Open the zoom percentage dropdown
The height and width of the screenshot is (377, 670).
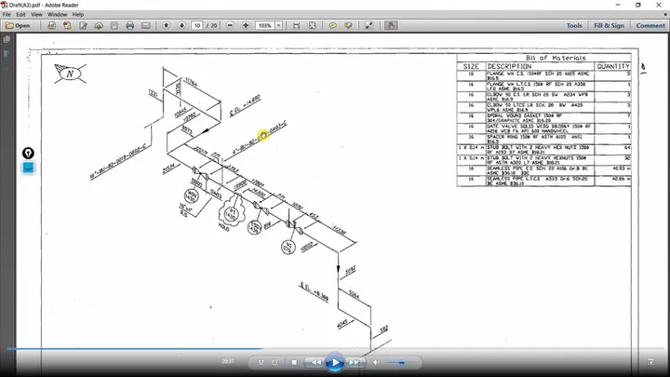point(278,26)
